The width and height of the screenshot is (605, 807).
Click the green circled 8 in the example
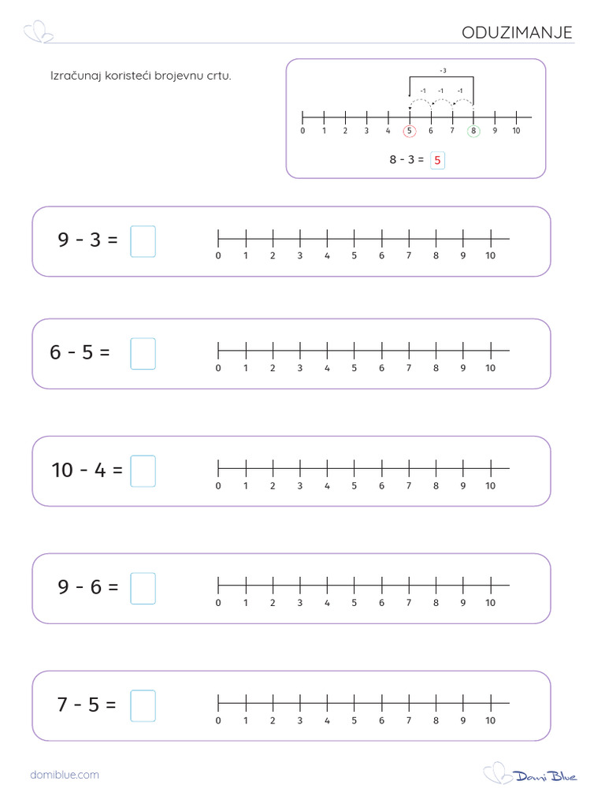pos(473,131)
